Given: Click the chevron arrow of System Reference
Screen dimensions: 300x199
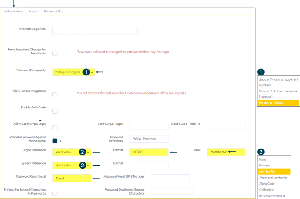Looking at the screenshot, I should [88, 165].
